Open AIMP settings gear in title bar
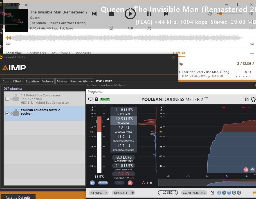 click(26, 5)
